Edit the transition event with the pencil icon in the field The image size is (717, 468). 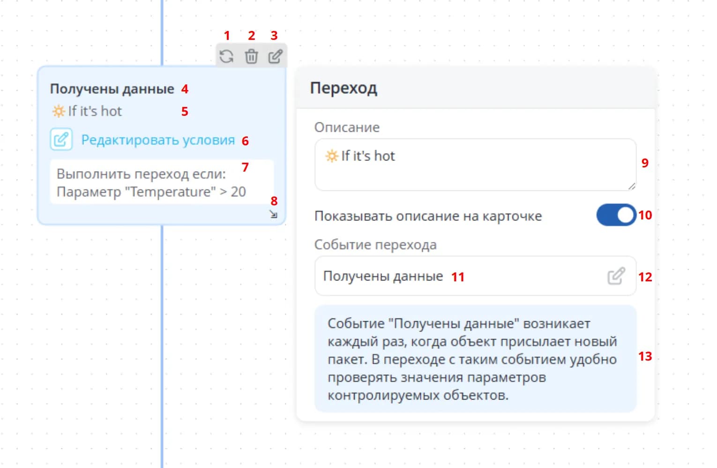[x=616, y=276]
